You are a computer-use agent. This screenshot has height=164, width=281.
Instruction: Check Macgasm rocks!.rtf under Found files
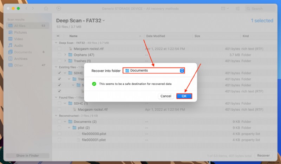(x=59, y=110)
